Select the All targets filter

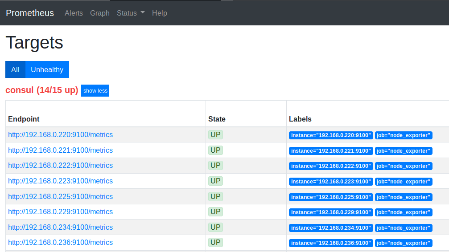(x=16, y=69)
